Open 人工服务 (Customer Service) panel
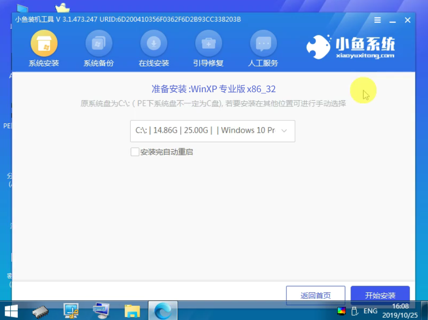The image size is (428, 320). (263, 47)
